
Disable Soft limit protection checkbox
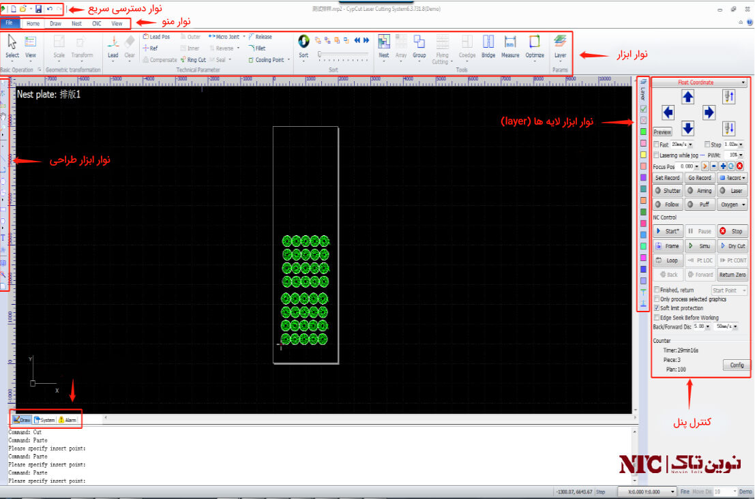tap(656, 308)
